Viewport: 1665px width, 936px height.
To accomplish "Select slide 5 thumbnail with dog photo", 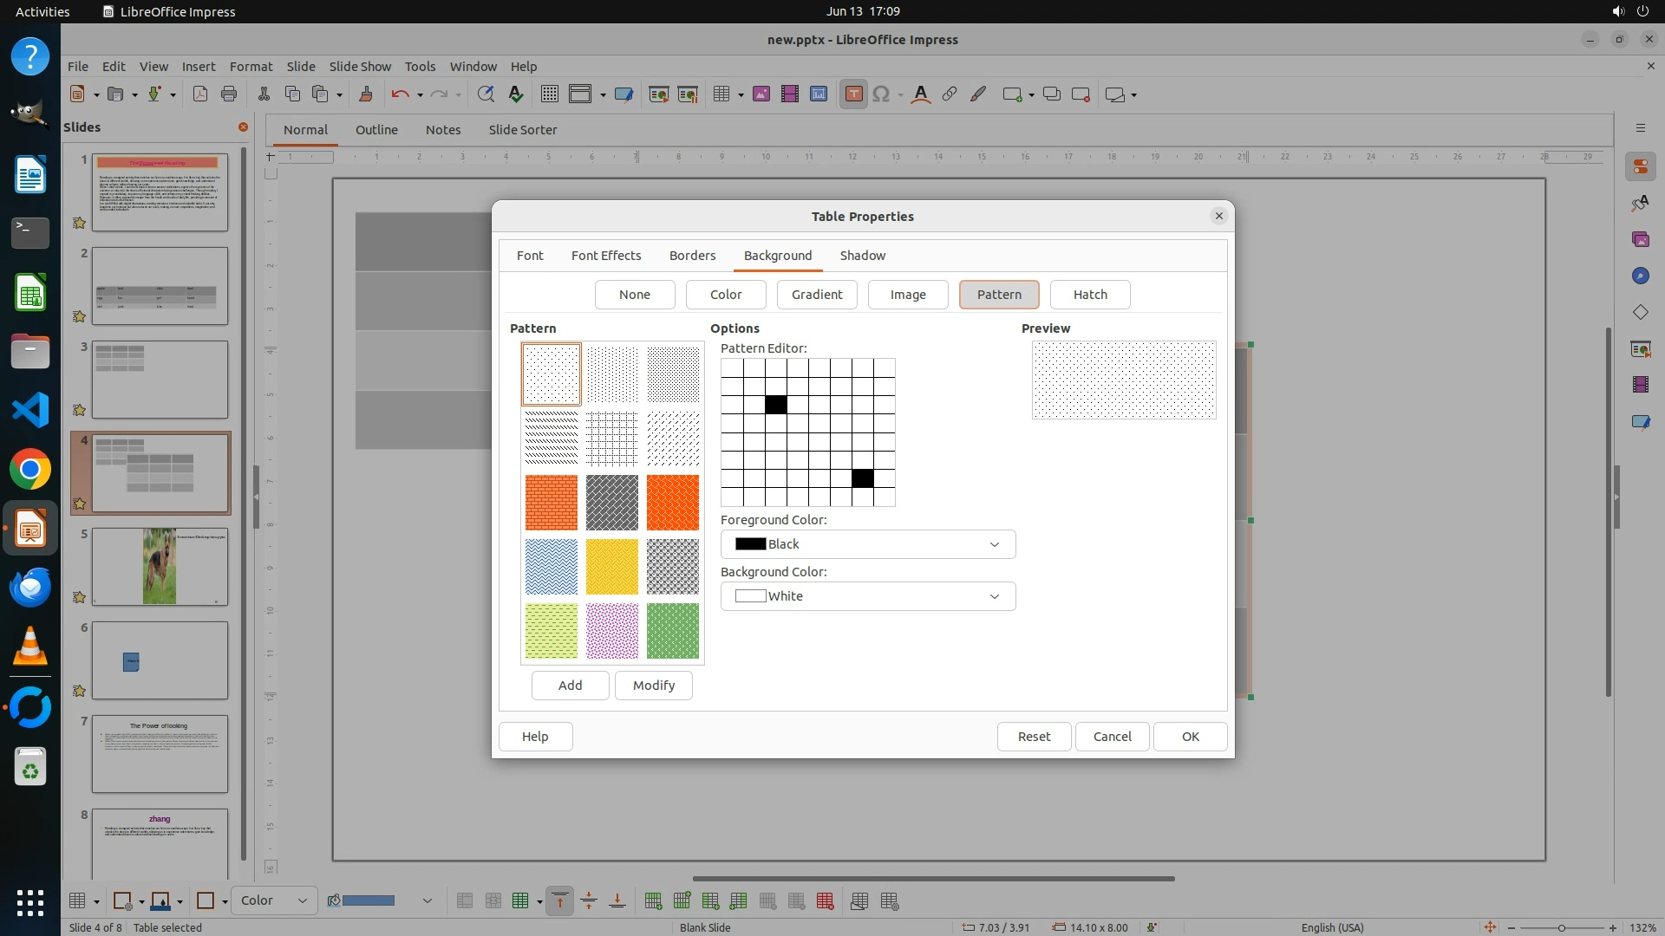I will [160, 567].
